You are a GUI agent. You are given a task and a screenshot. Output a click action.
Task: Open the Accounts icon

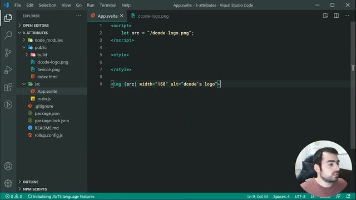(8, 166)
